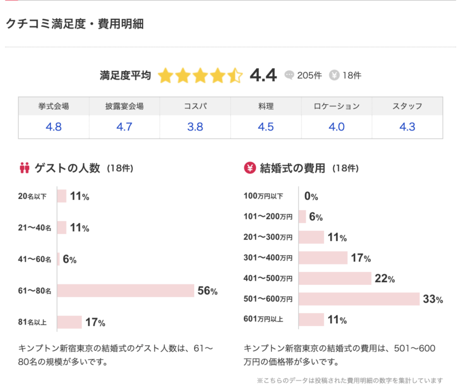Click the speech bubble review count icon
458x392 pixels.
[290, 75]
